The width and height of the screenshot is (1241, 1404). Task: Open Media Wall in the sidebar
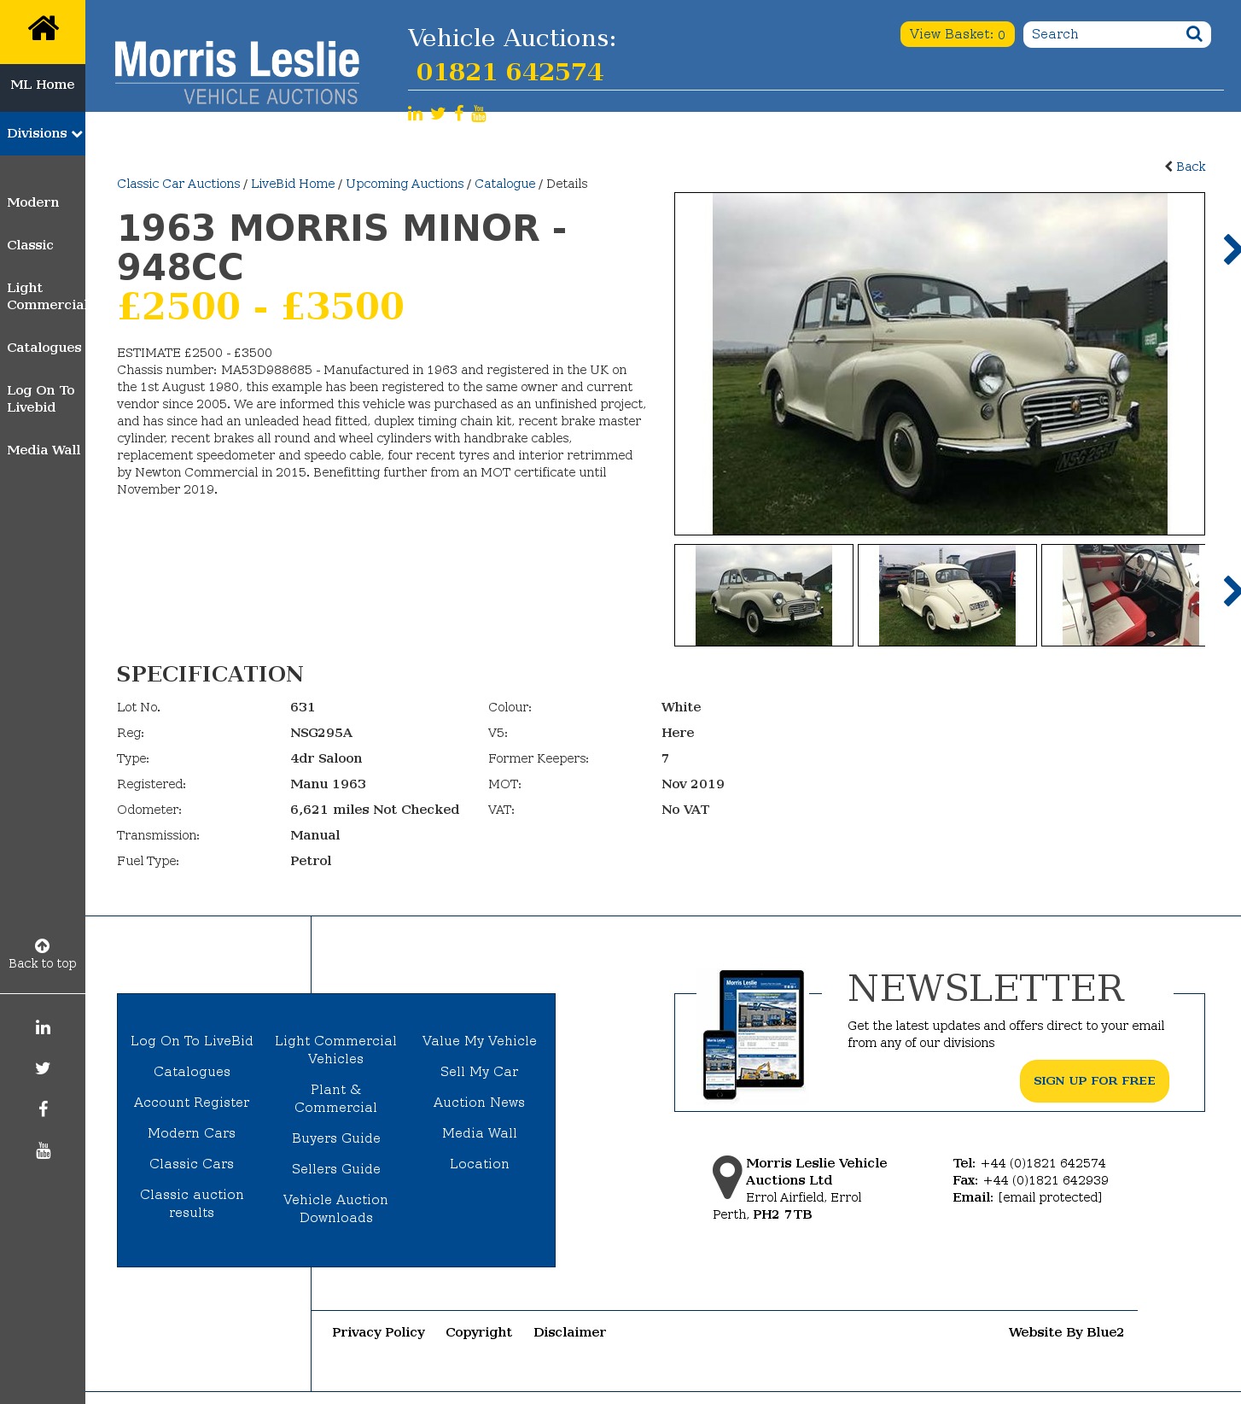pyautogui.click(x=44, y=450)
